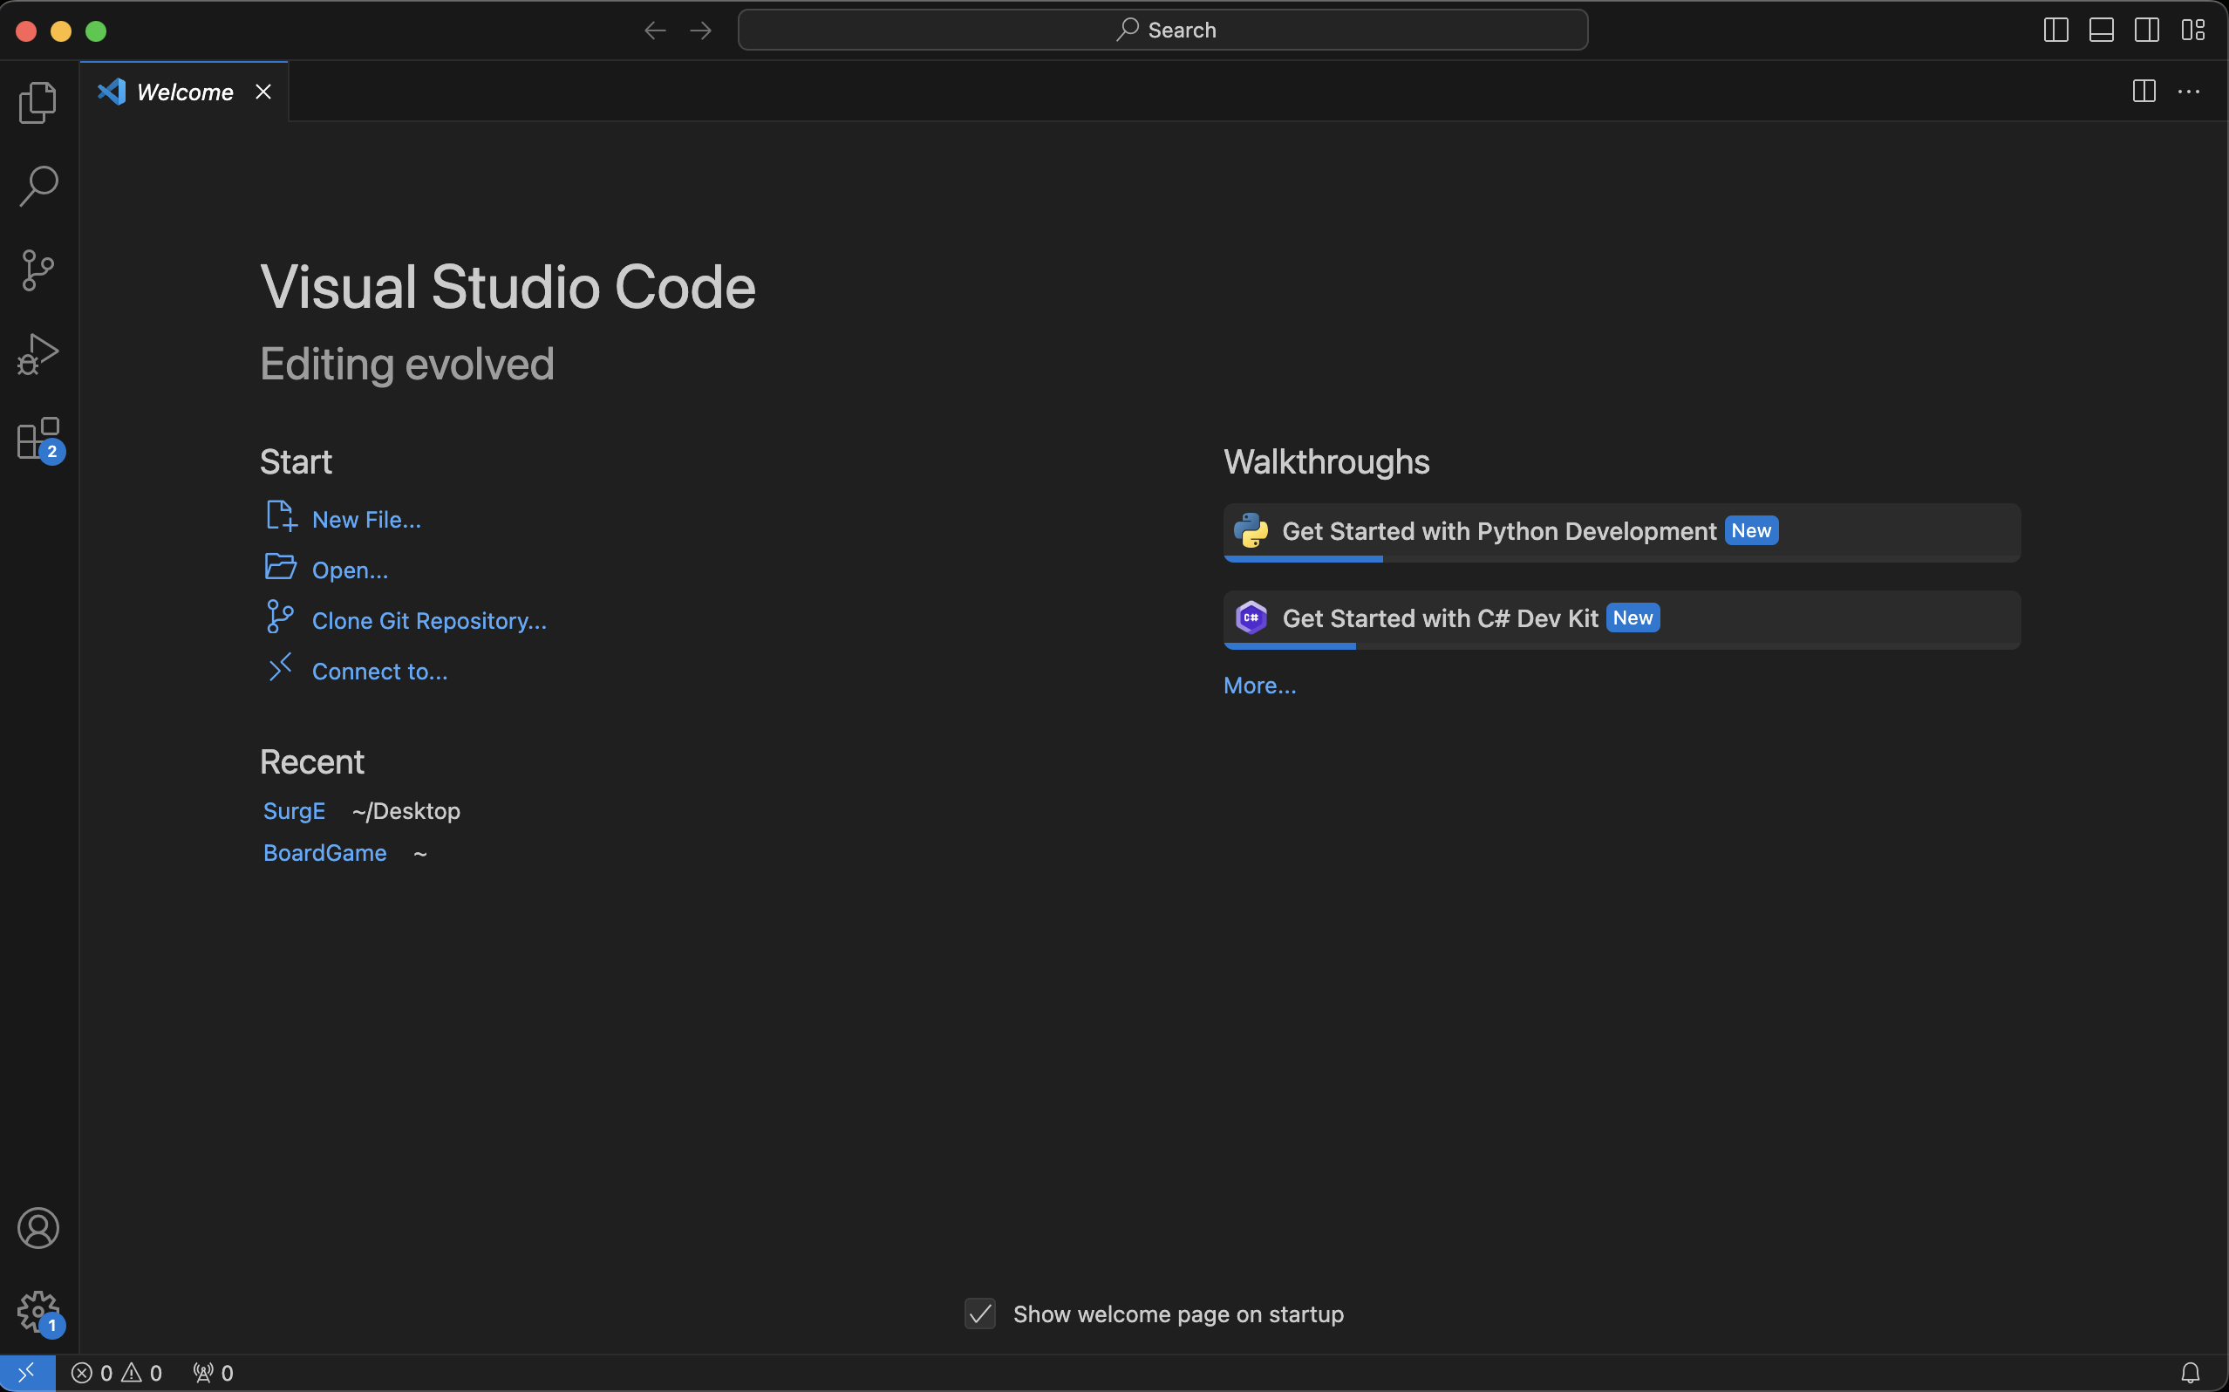Open the Manage gear menu
2229x1392 pixels.
tap(37, 1311)
